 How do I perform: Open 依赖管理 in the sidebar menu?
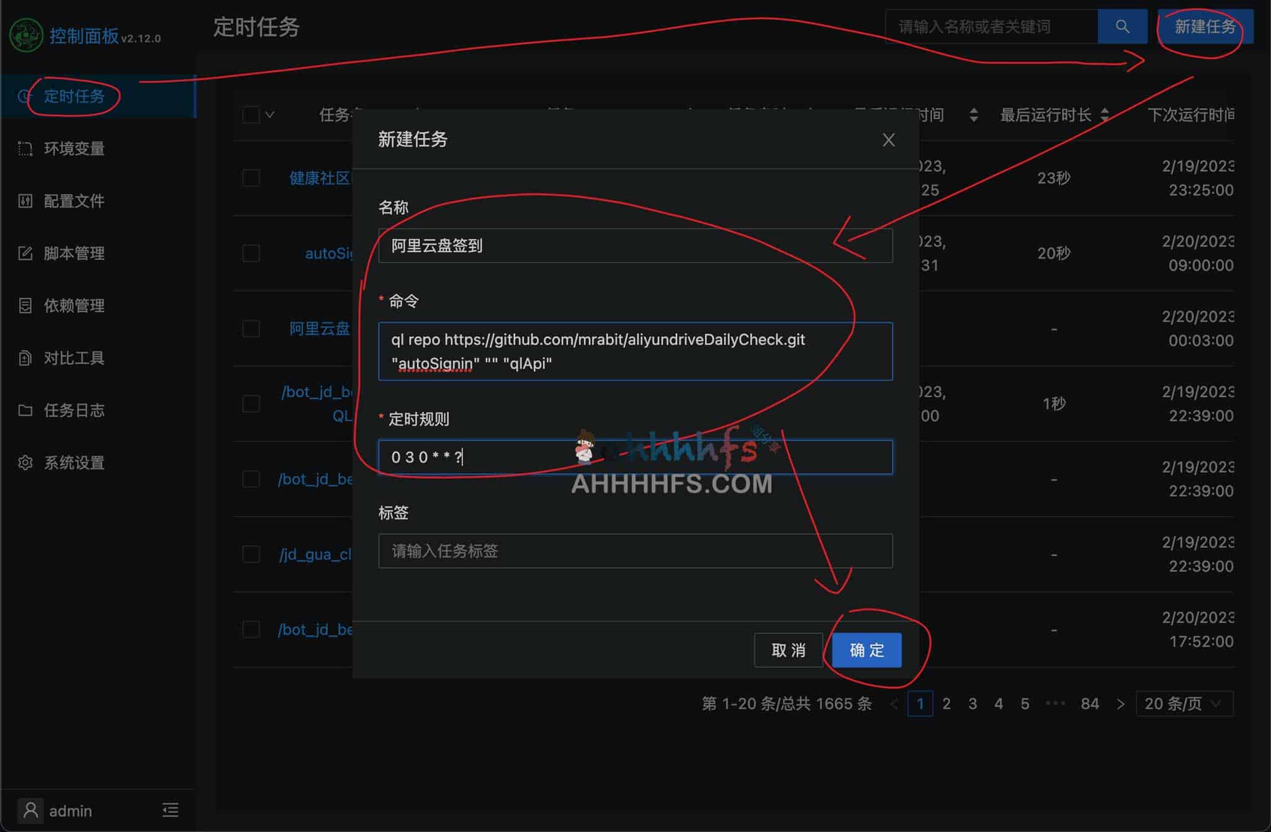[74, 305]
